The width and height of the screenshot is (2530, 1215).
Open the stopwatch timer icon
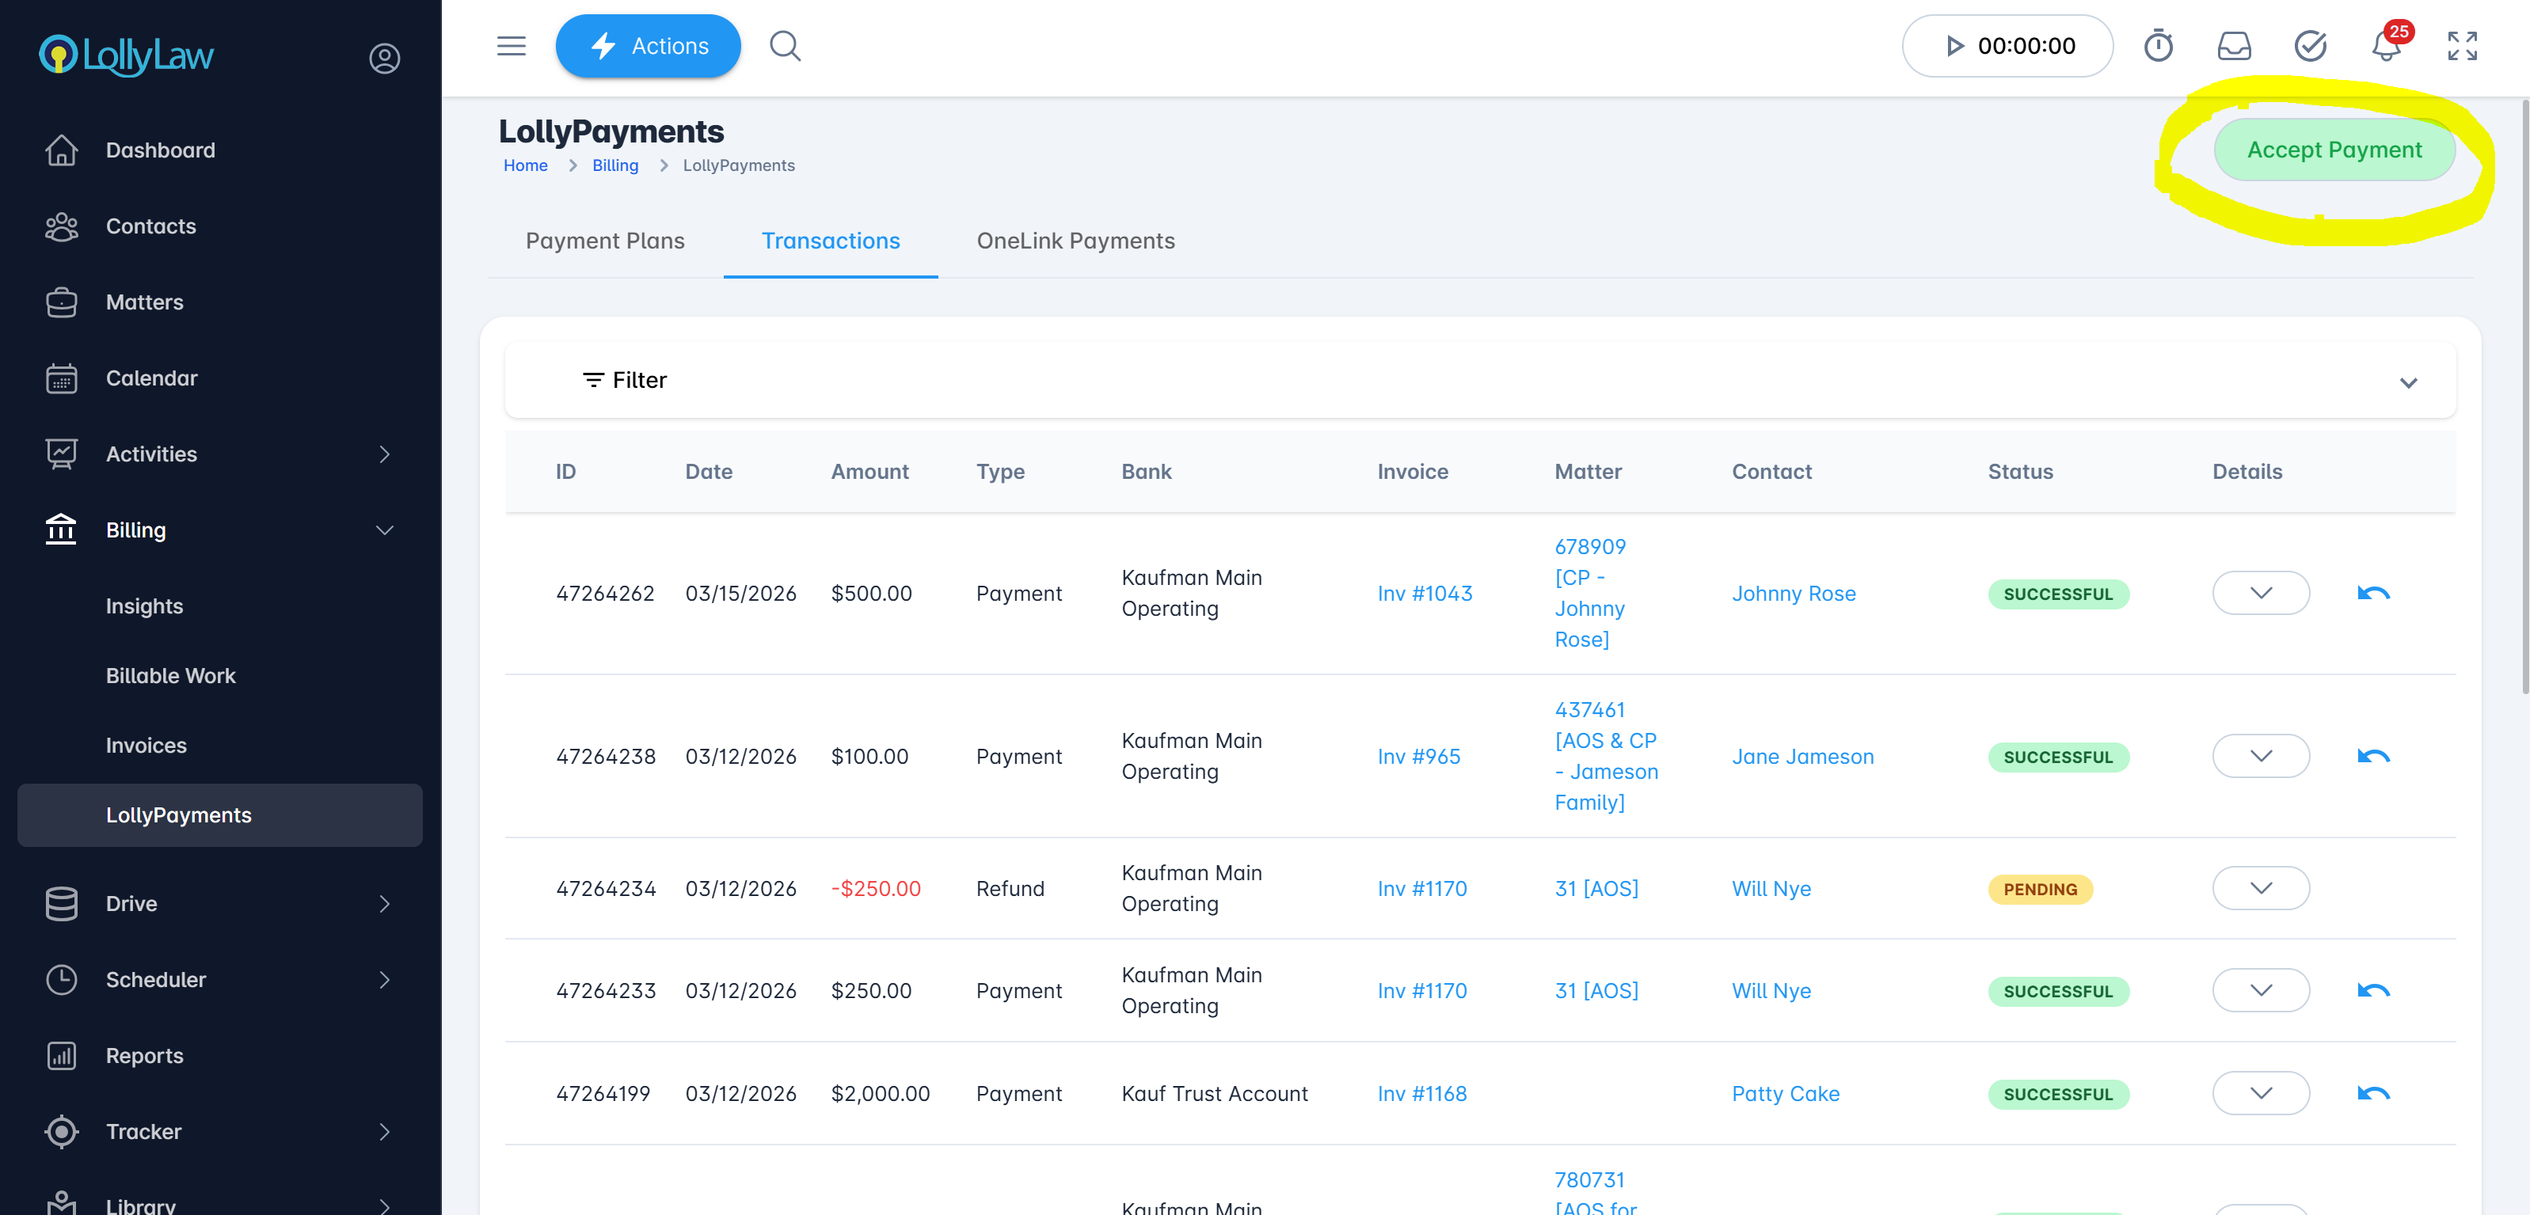coord(2158,46)
